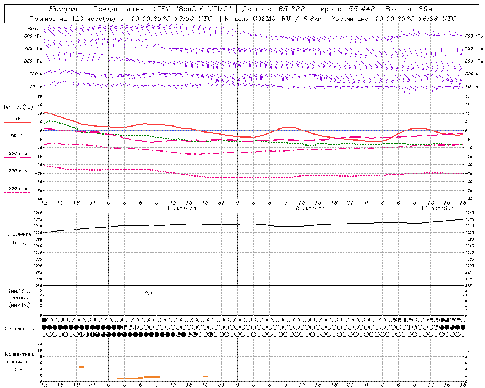Screen dimensions: 485x388
Task: Click the "13 октября" date label
Action: coord(437,208)
